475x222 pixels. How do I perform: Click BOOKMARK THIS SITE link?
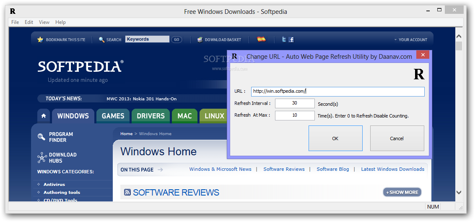coord(66,40)
